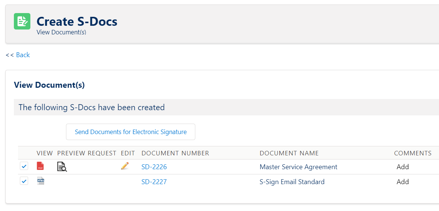Add a comment to Master Service Agreement
Screen dimensions: 439x211
403,167
